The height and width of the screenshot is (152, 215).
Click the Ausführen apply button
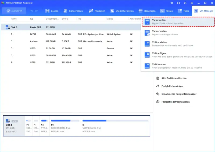point(14,11)
